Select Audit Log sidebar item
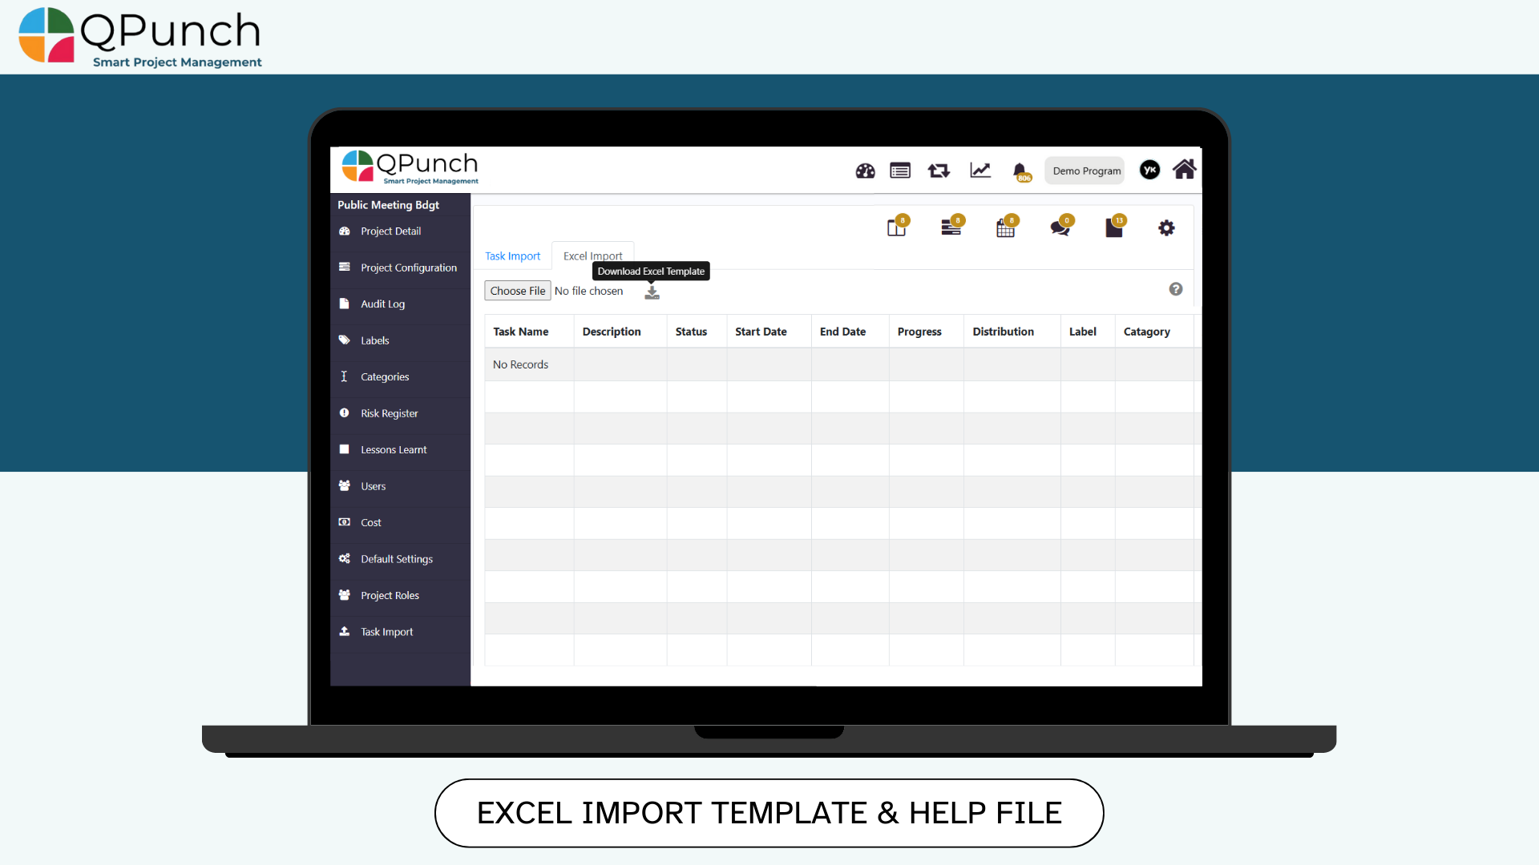This screenshot has height=865, width=1539. tap(382, 304)
